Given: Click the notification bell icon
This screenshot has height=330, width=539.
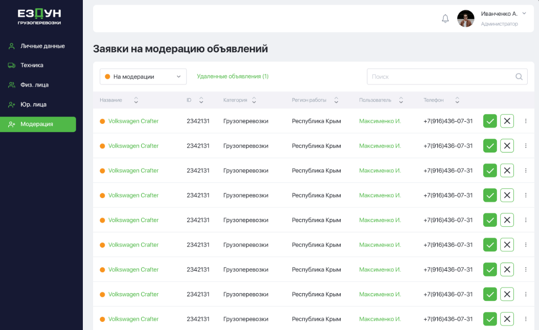Looking at the screenshot, I should point(445,19).
